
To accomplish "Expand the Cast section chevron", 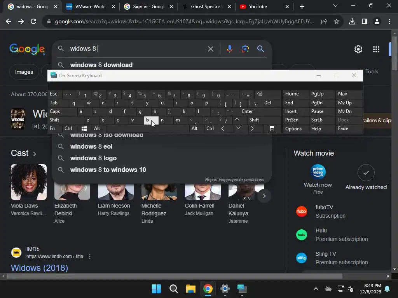I will [x=35, y=154].
